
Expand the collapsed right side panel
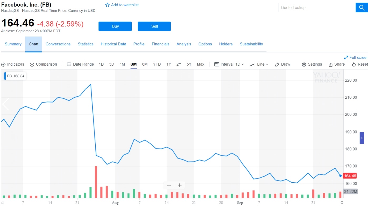pos(362,138)
